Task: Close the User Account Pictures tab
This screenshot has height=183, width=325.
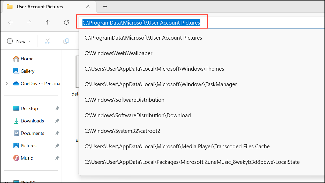Action: click(88, 6)
